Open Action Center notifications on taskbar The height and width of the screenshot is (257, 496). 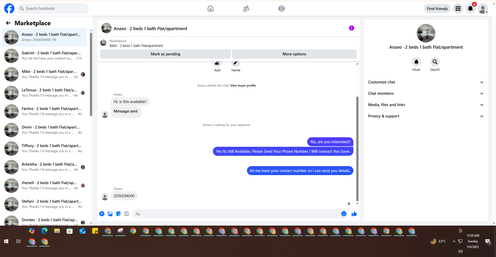488,242
